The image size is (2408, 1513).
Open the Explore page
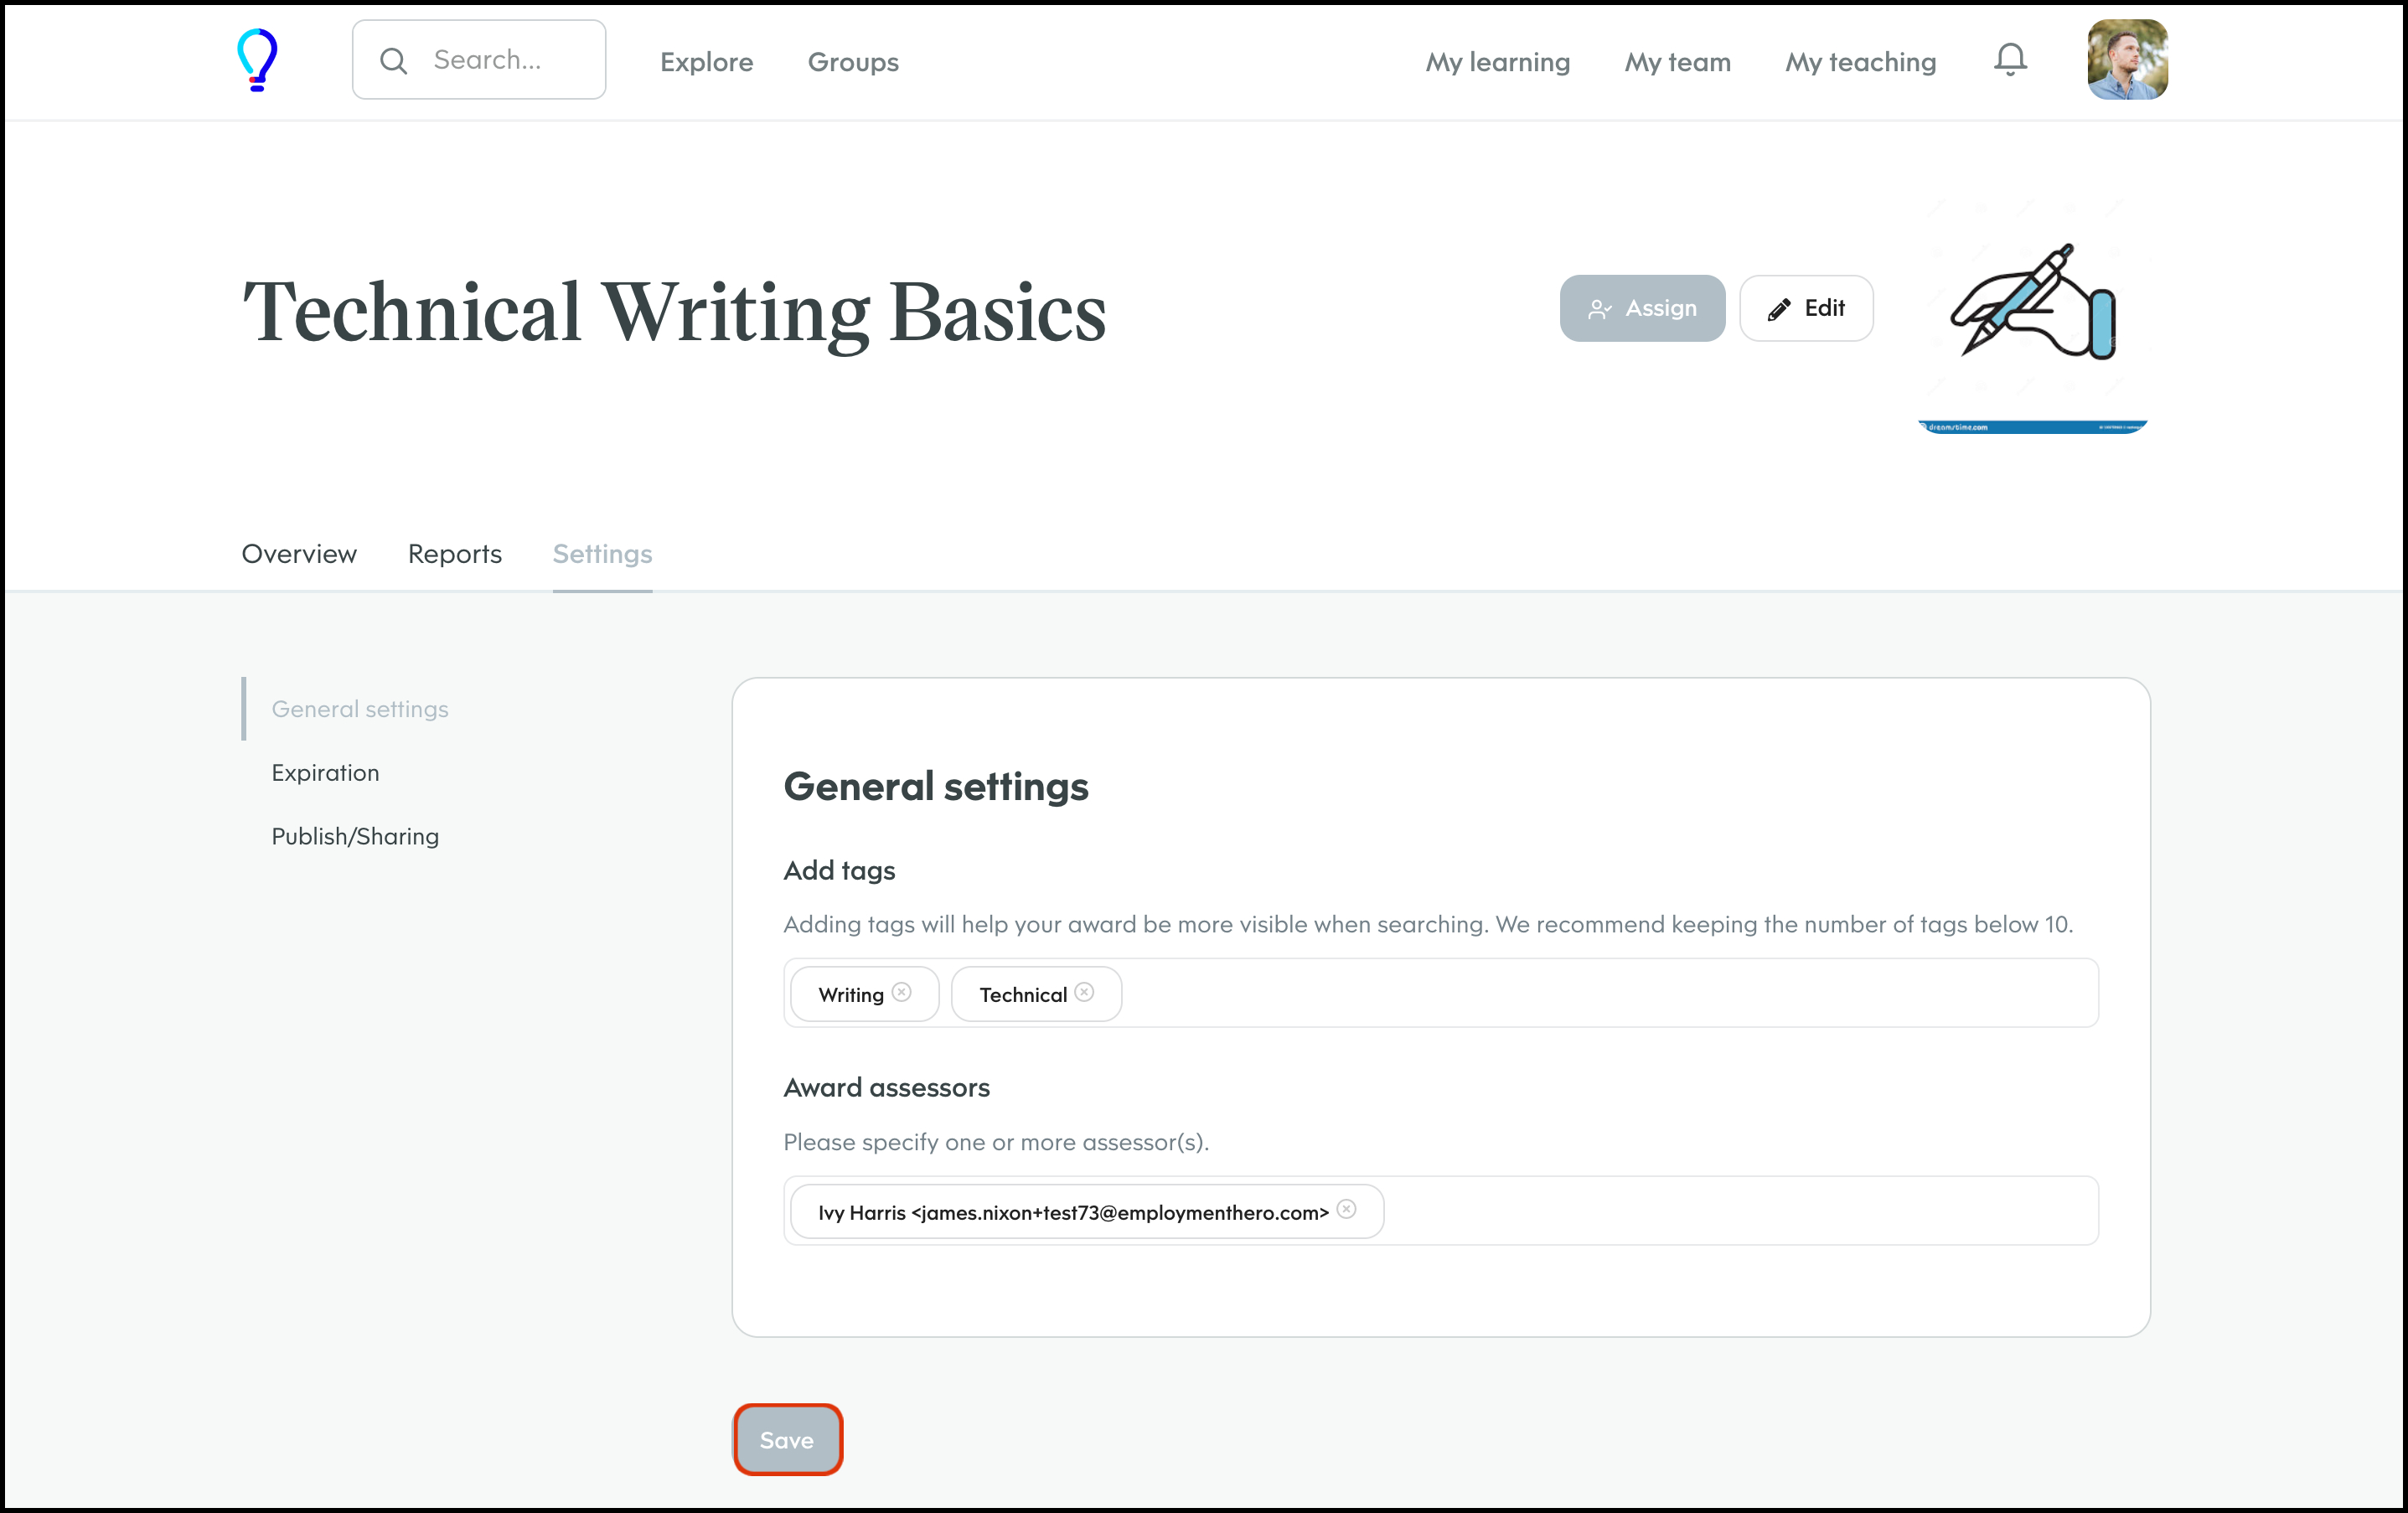[706, 62]
